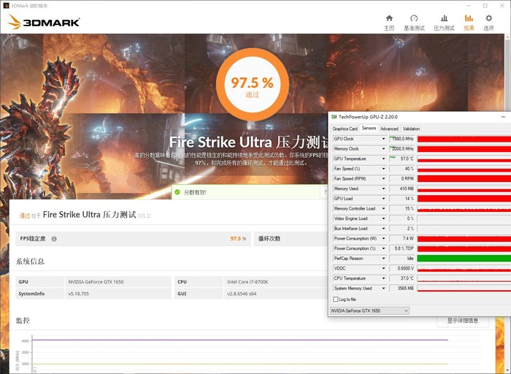The height and width of the screenshot is (374, 511).
Task: Open the benchmark tests gauge icon
Action: tap(414, 18)
